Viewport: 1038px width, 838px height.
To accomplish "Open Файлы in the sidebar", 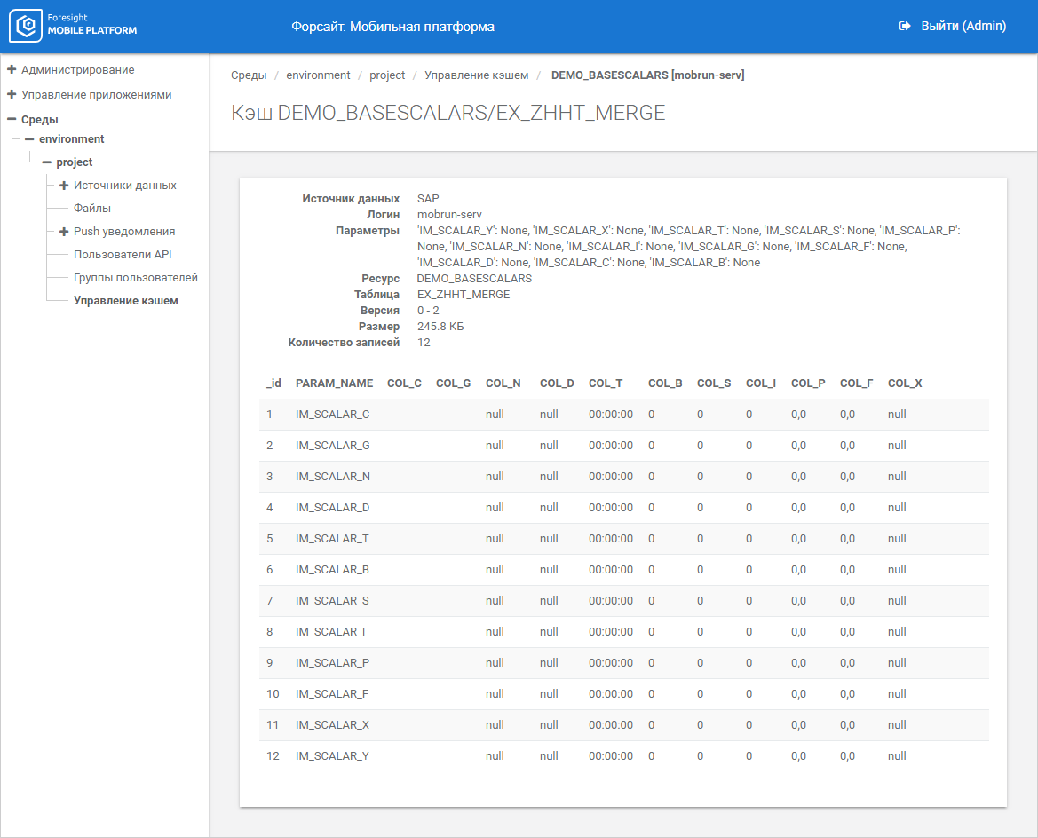I will coord(92,209).
